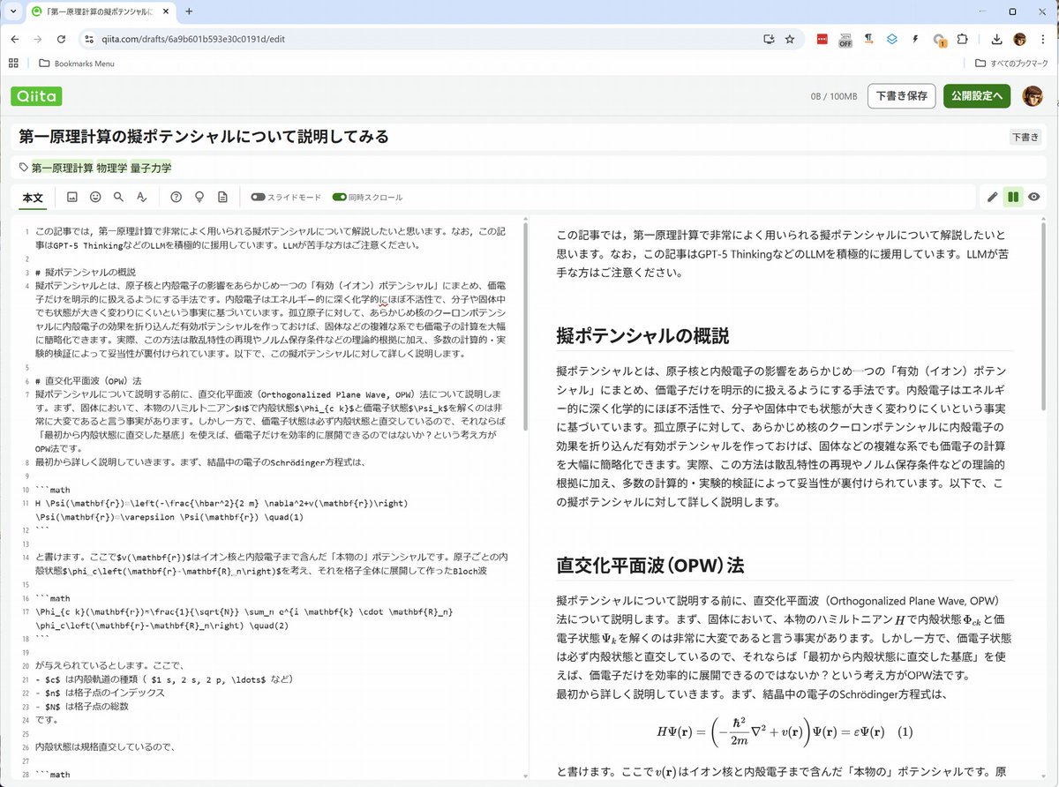Insert an image using the toolbar image icon

72,197
